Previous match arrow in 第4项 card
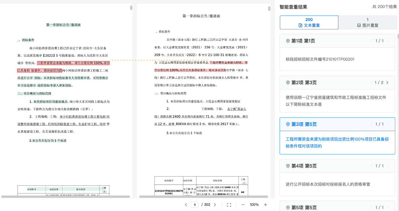 tap(372, 166)
